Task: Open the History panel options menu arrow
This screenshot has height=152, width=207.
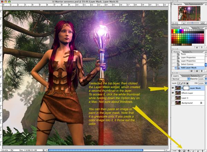Action: 206,52
